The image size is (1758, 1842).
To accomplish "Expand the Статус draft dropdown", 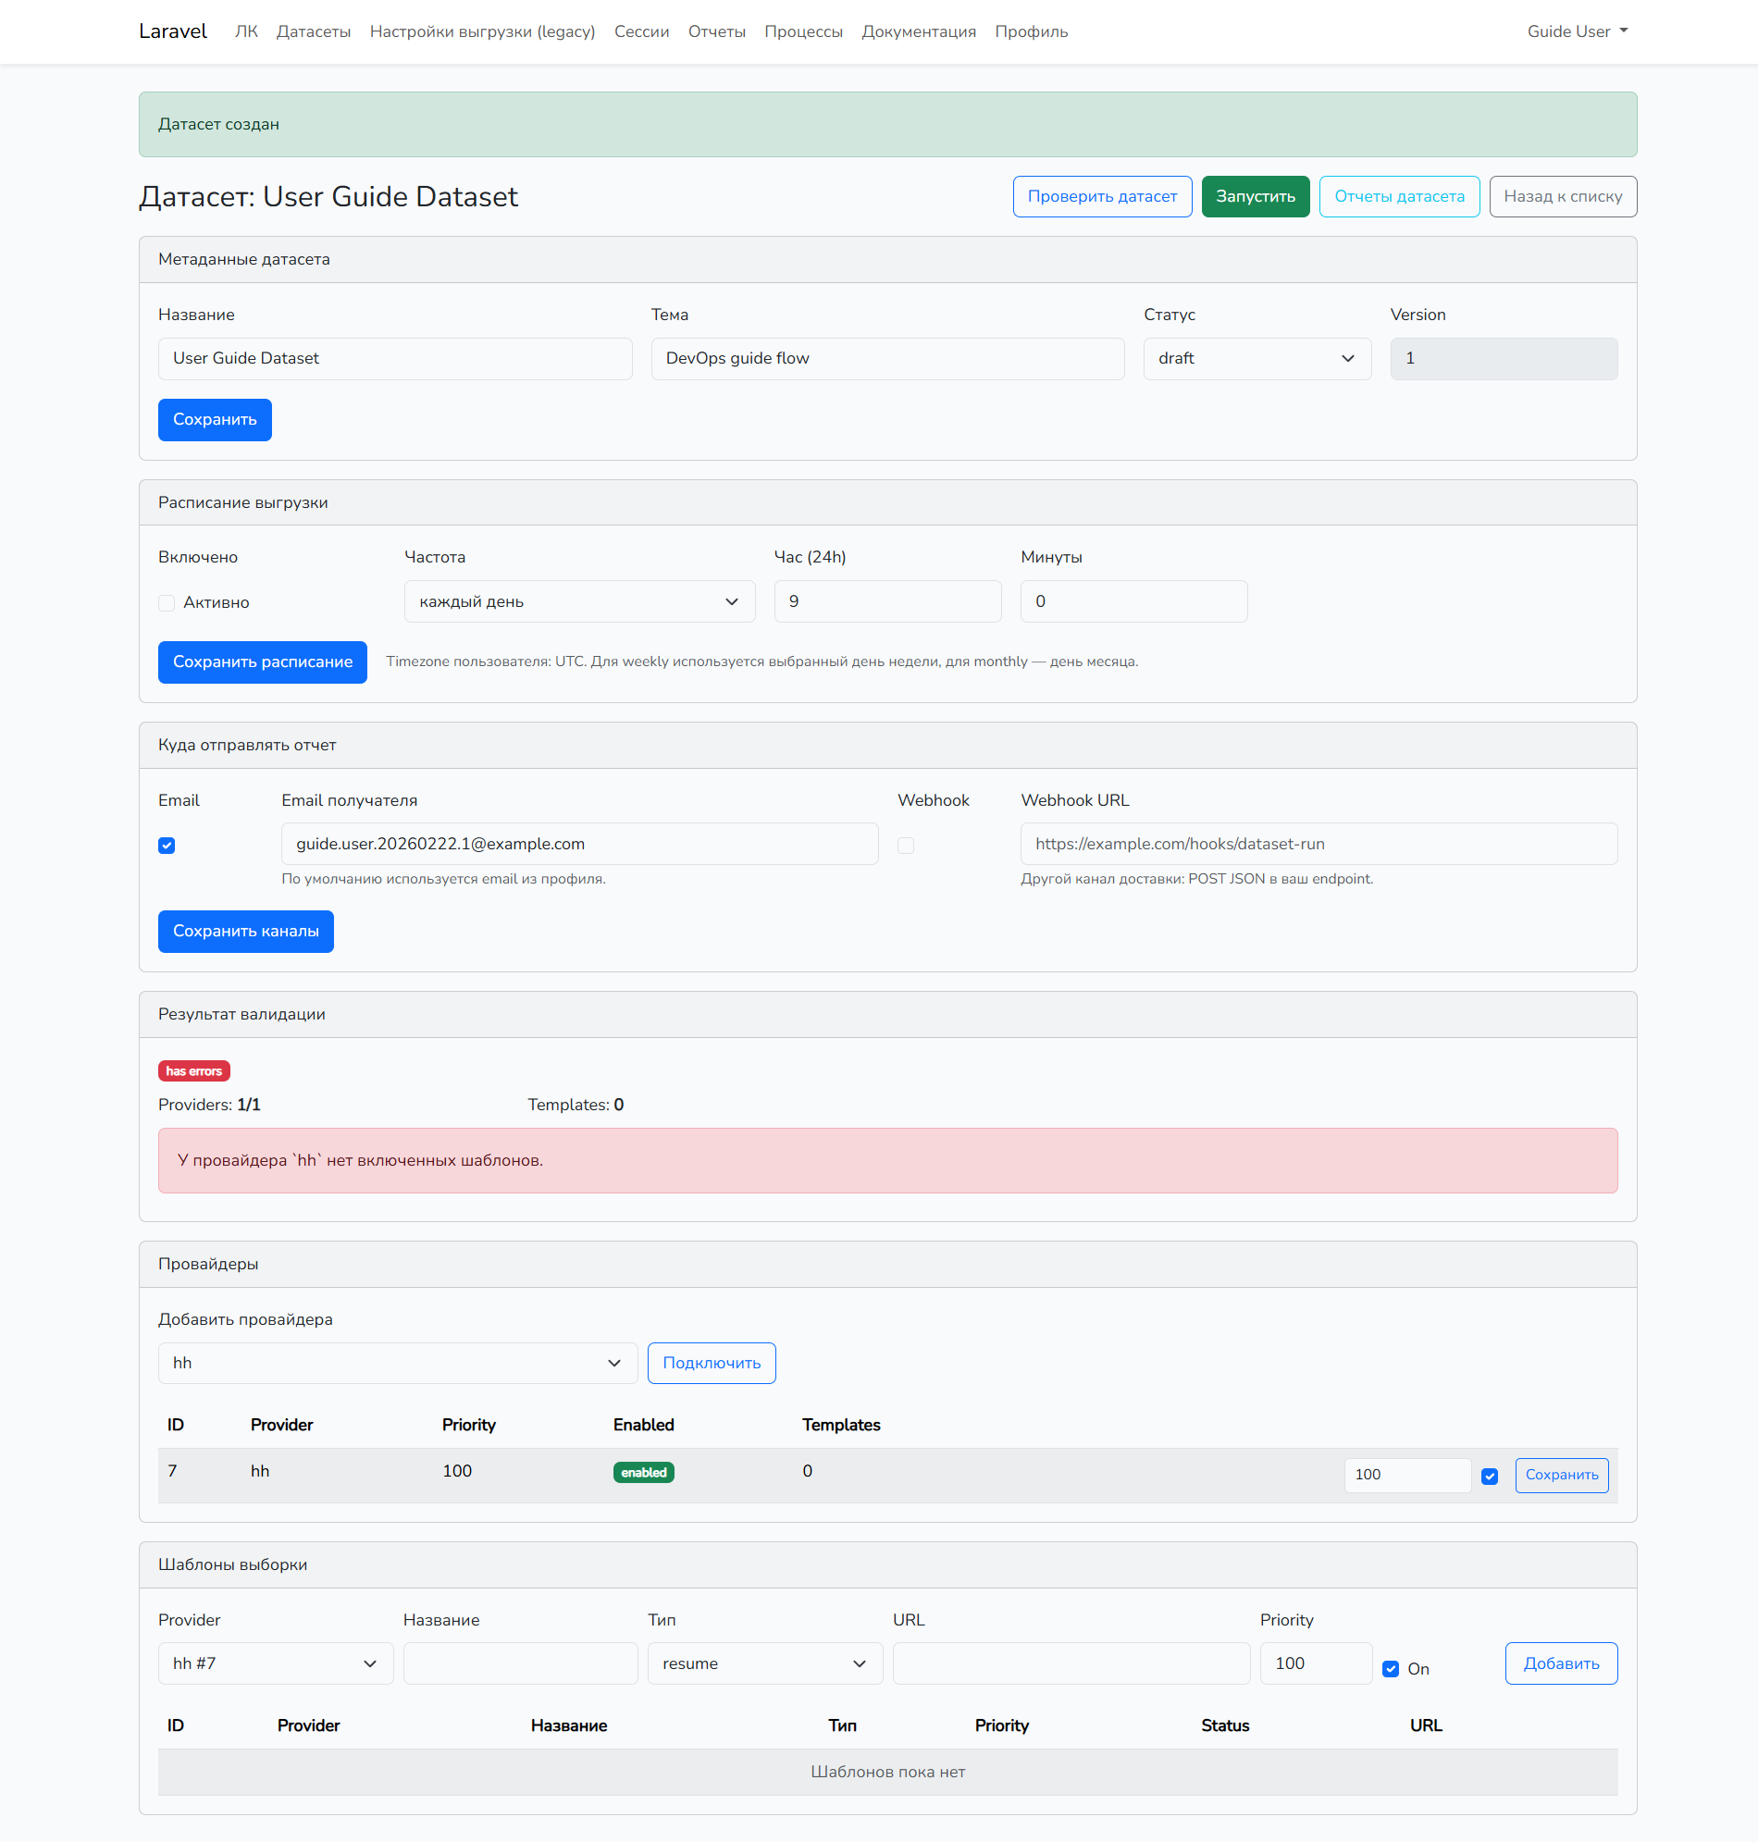I will [1256, 358].
